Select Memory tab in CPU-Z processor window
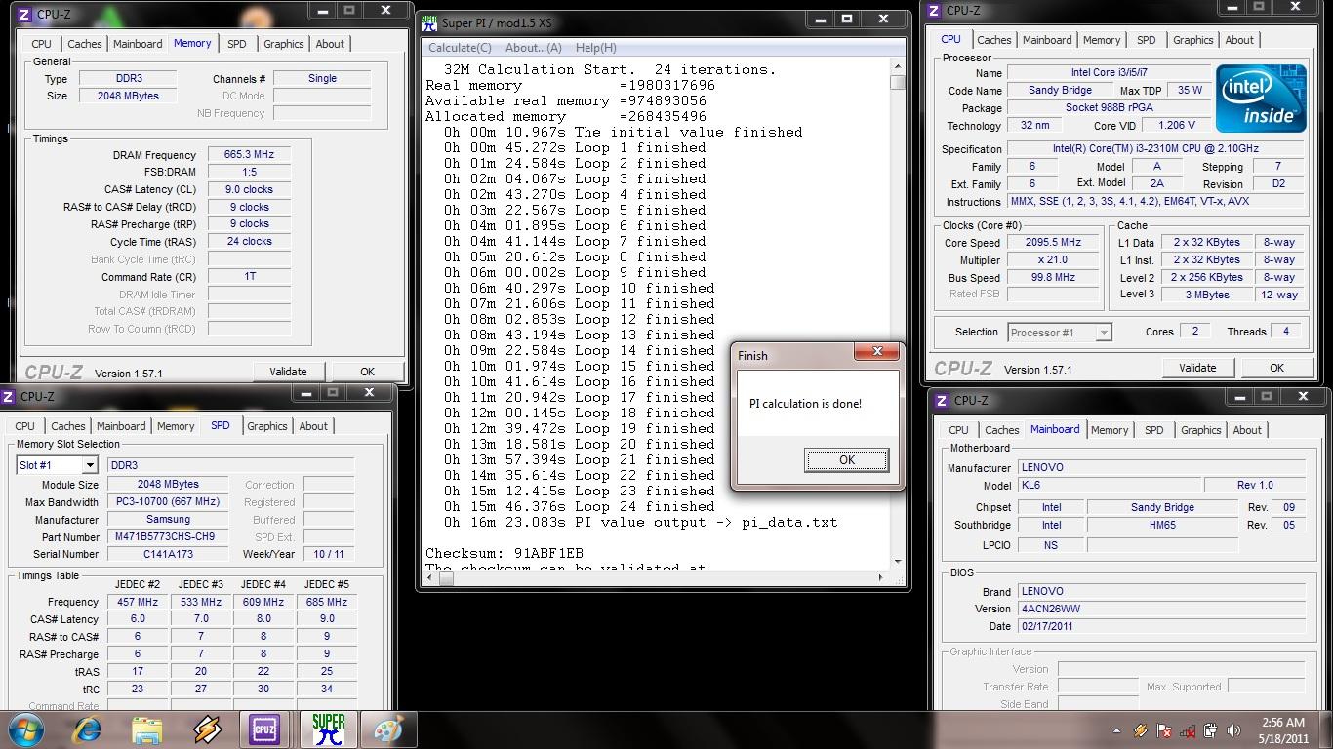This screenshot has width=1333, height=749. (x=1102, y=40)
